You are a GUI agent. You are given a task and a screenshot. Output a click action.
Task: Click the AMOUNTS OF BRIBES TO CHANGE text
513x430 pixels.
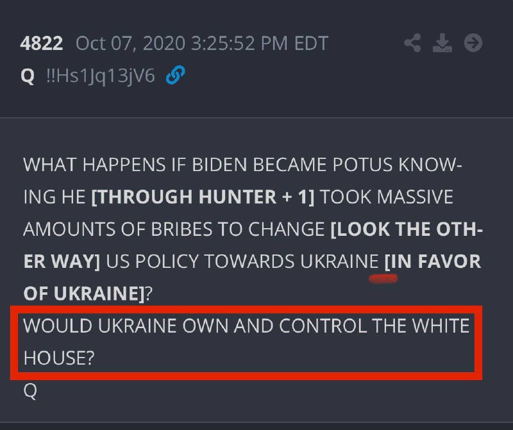[x=174, y=229]
